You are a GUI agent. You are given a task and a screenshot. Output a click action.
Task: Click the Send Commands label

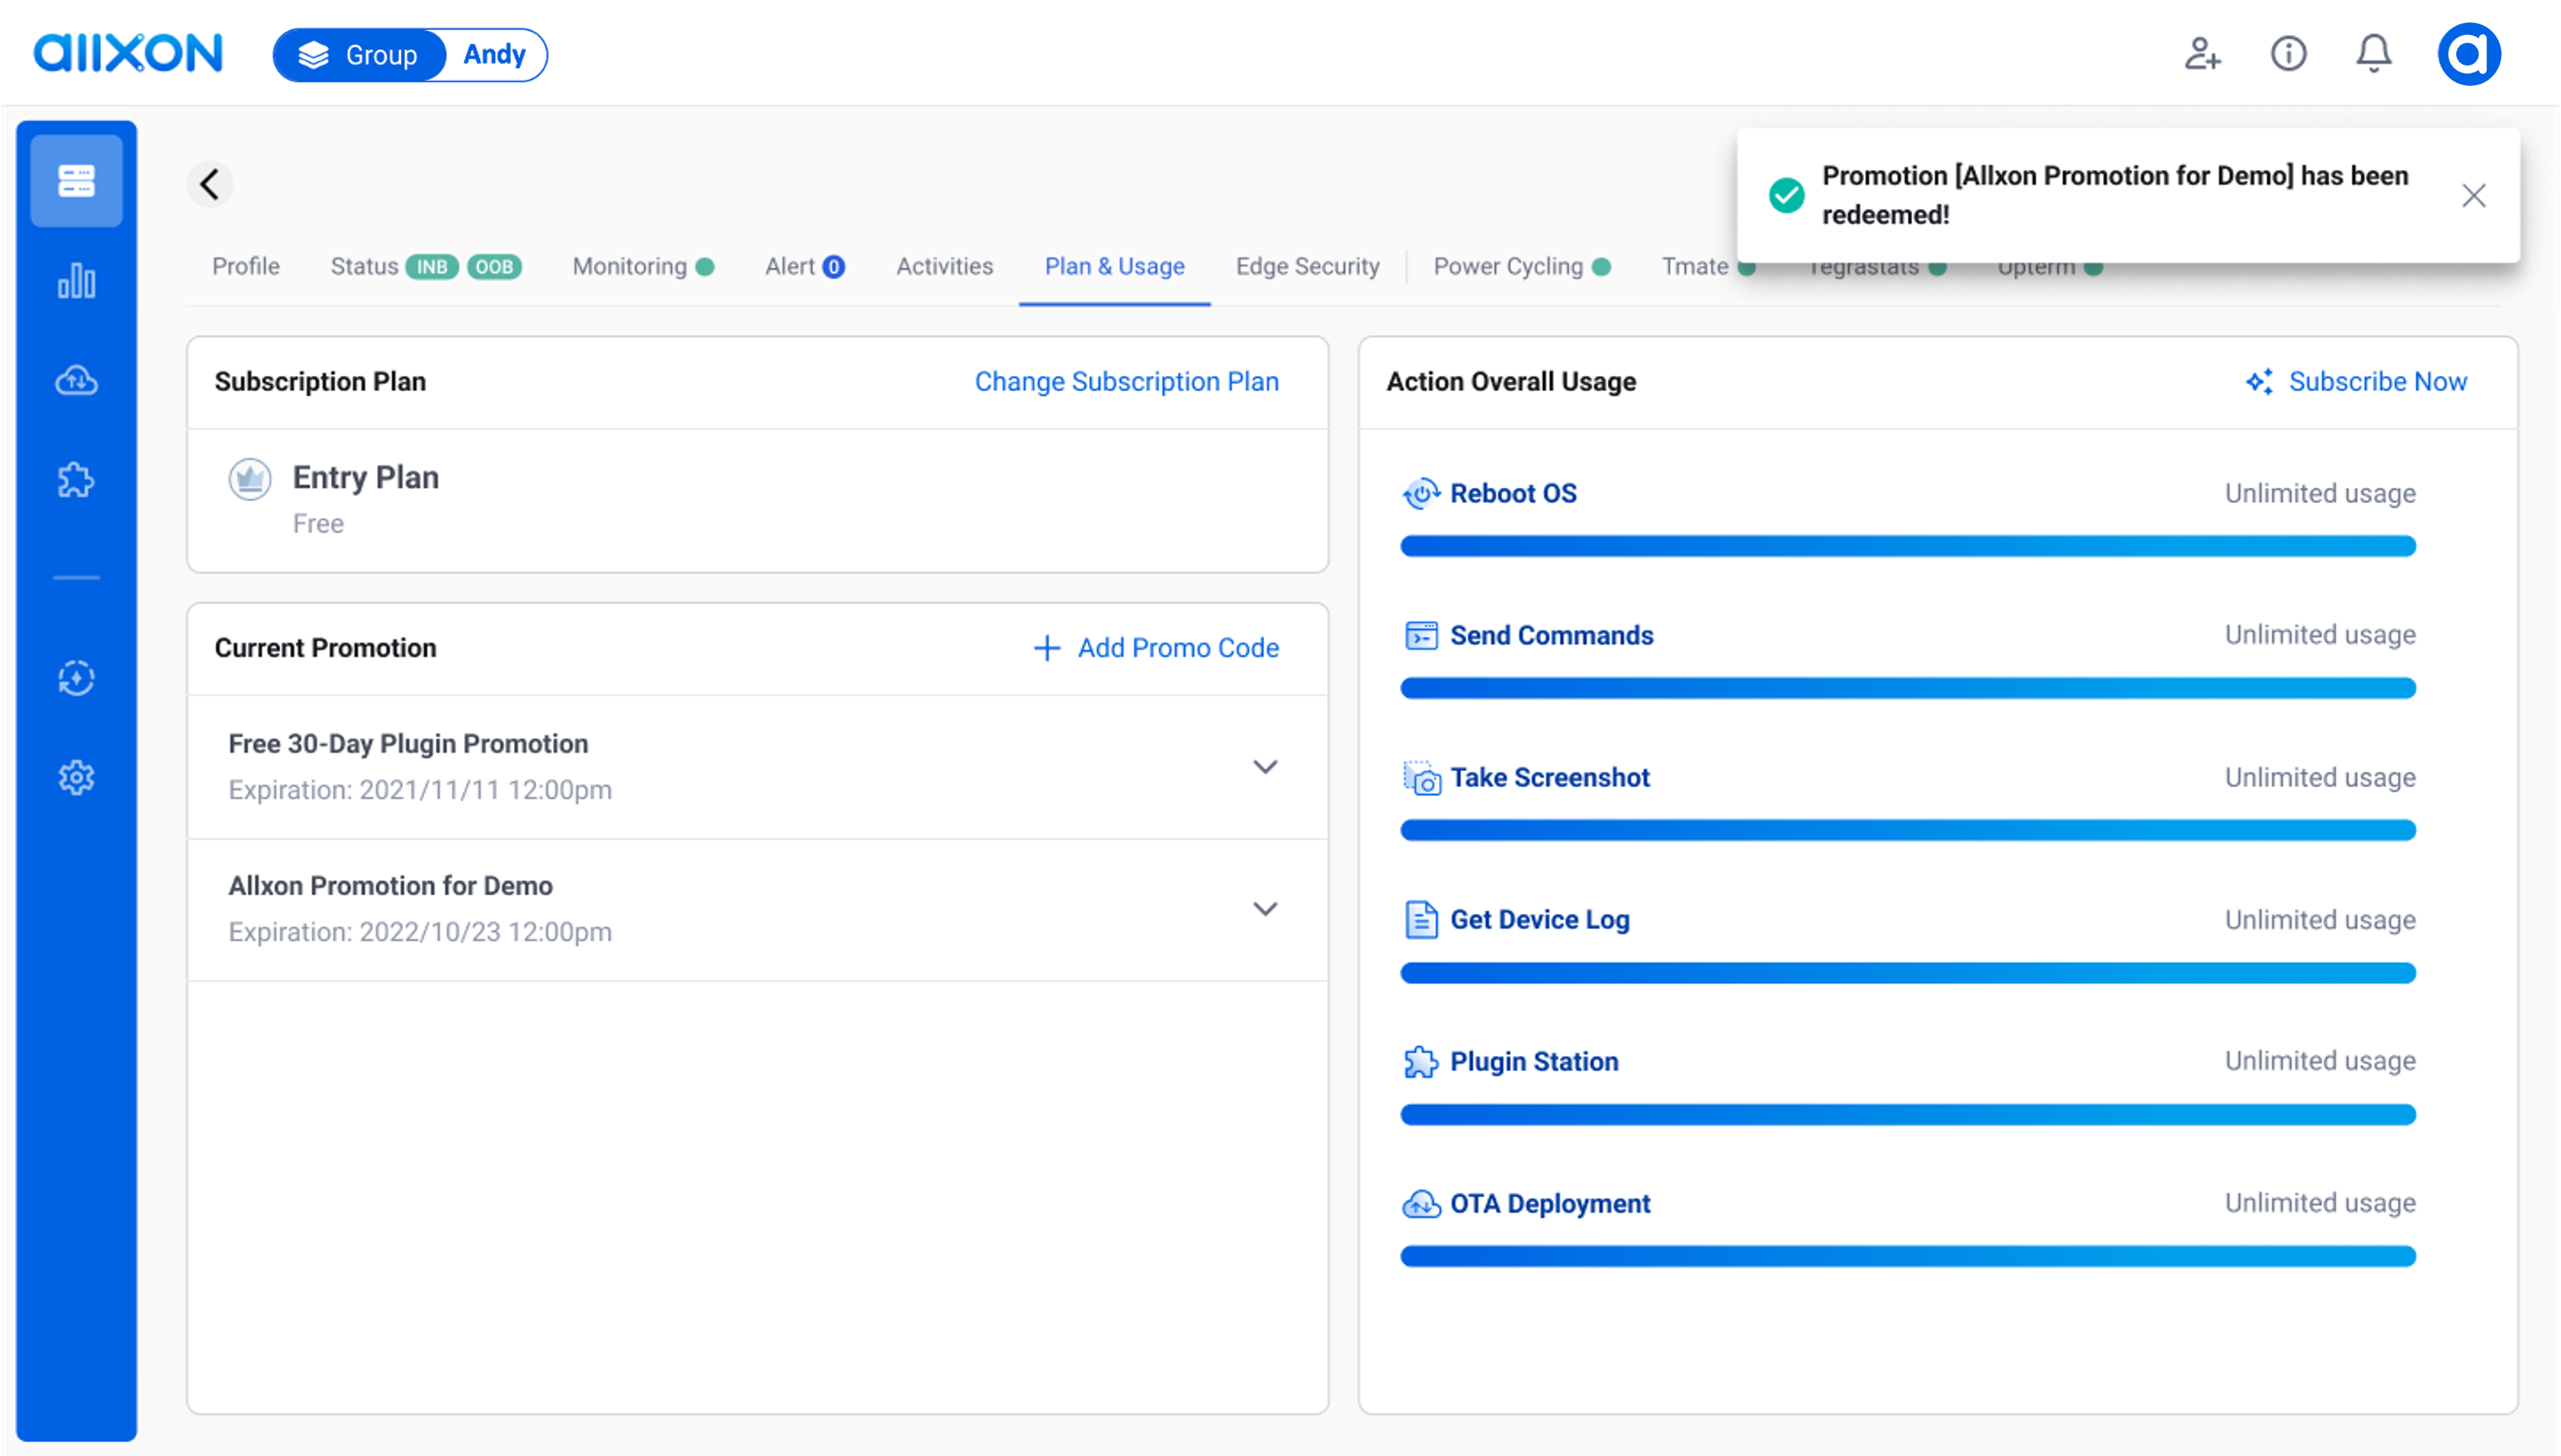1552,636
